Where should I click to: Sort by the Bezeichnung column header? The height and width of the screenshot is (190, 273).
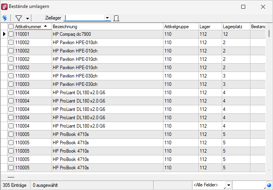108,27
